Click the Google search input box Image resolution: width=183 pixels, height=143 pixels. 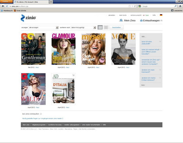[x=158, y=6]
